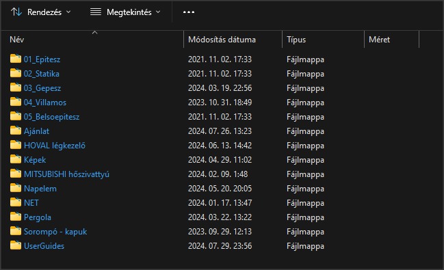Select the 05_Belsoepitesz folder name

(x=51, y=117)
